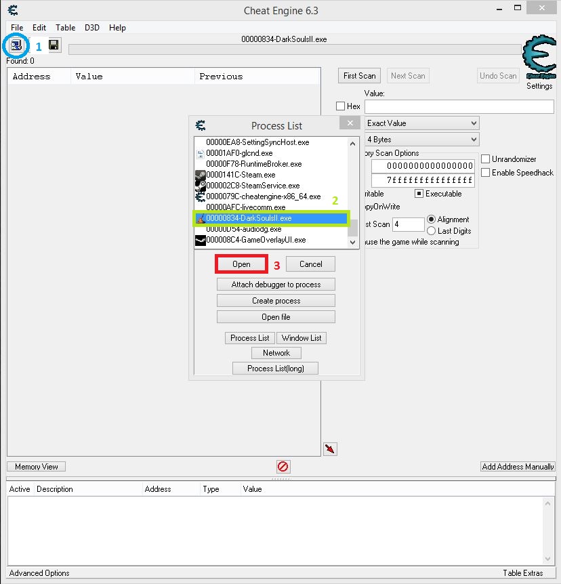This screenshot has width=561, height=584.
Task: Copy selected addresses using red arrow icon
Action: tap(330, 449)
